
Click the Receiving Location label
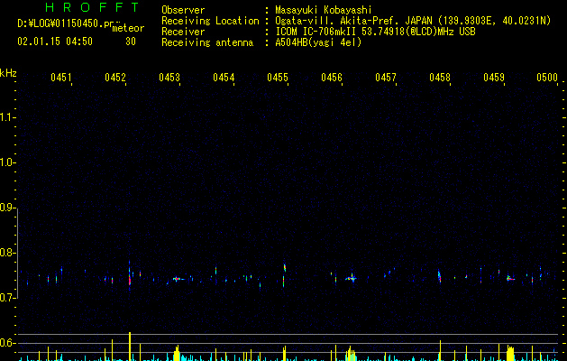210,21
